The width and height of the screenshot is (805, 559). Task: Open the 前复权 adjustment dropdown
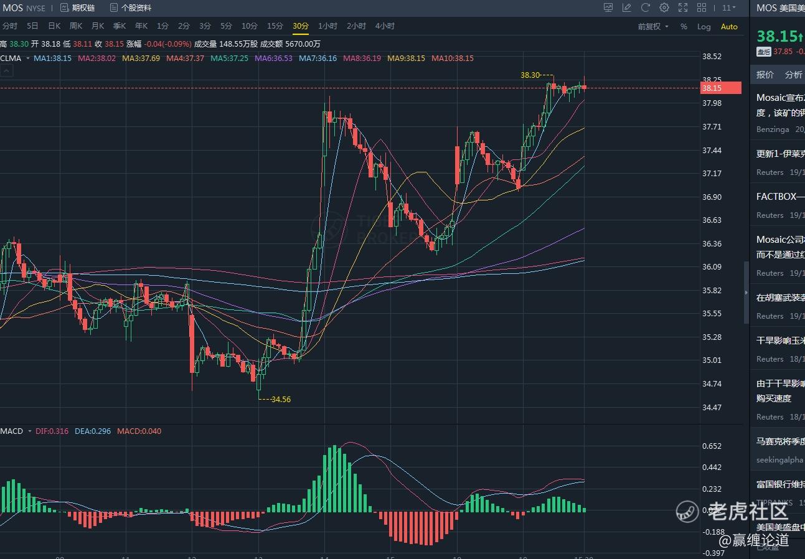653,27
